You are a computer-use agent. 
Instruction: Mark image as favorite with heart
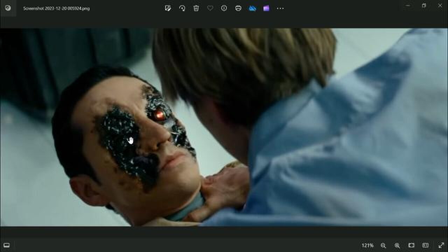(x=210, y=8)
